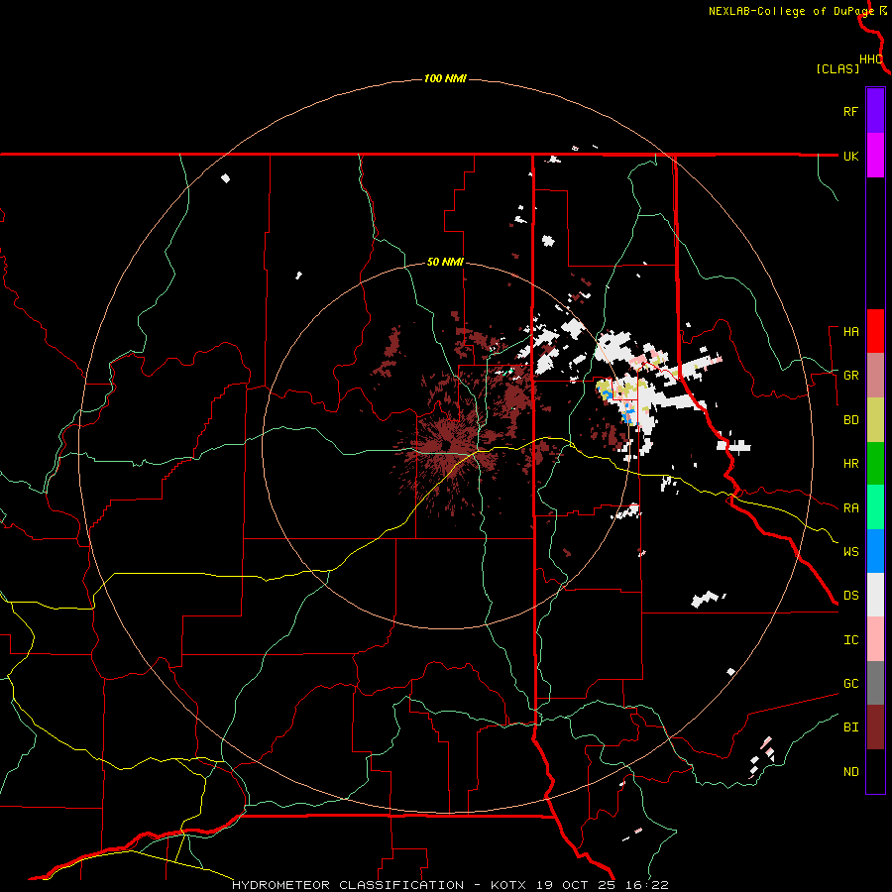Click the ND legend label
The height and width of the screenshot is (892, 892).
850,772
